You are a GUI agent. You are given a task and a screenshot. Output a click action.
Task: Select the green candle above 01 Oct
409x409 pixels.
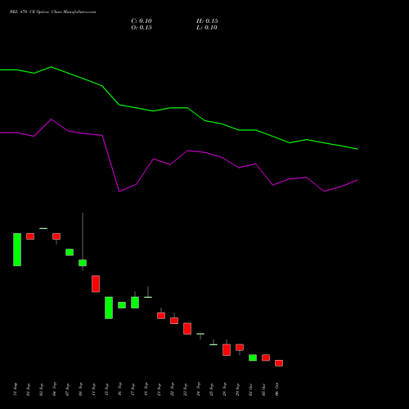click(253, 357)
